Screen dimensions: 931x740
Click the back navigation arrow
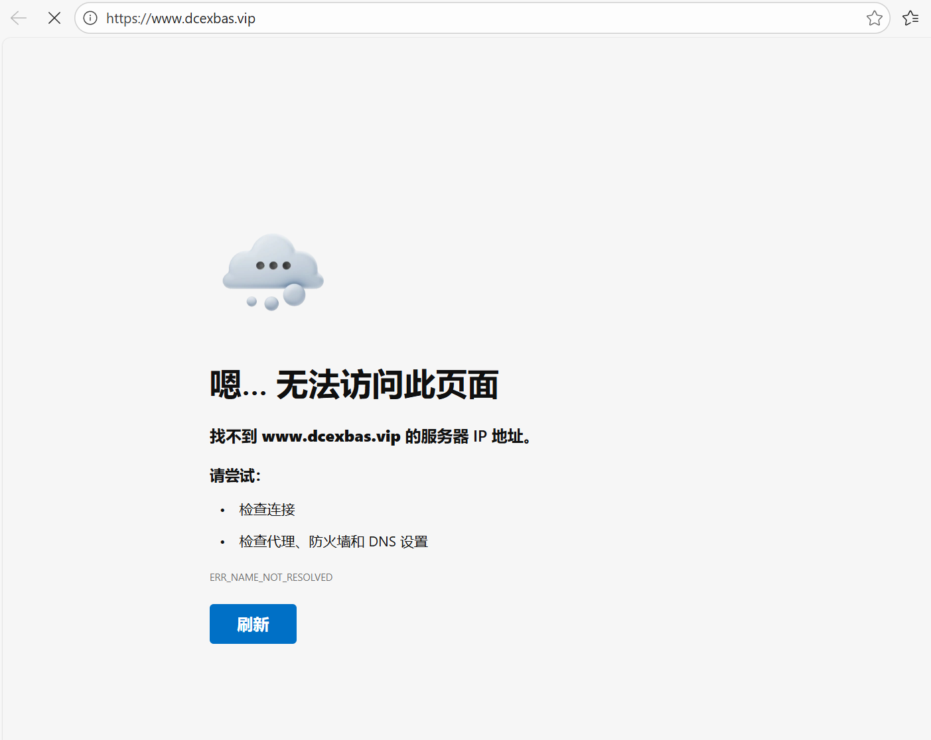(19, 18)
